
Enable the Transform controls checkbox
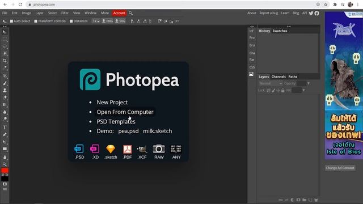[x=36, y=21]
